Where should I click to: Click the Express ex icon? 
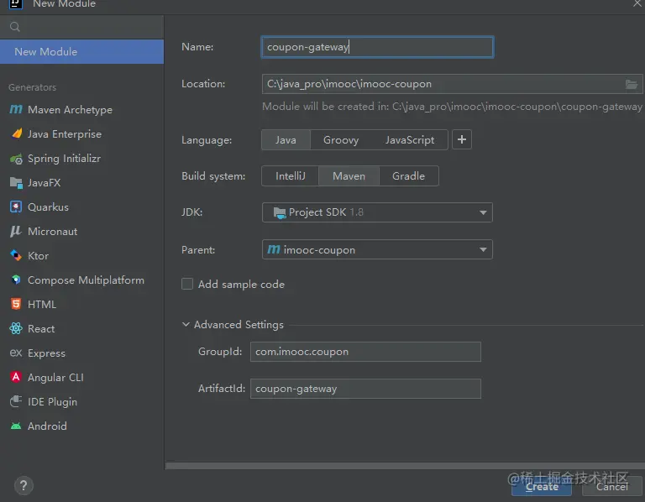click(16, 353)
